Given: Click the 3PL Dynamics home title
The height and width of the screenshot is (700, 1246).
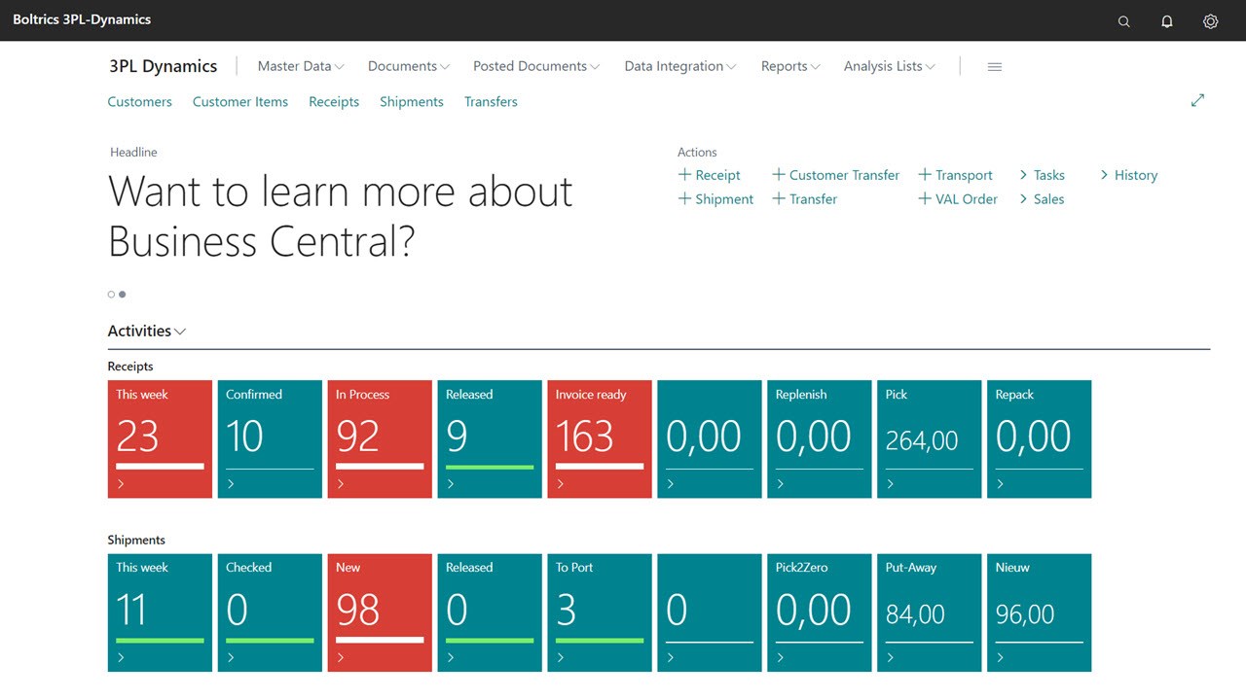Looking at the screenshot, I should click(x=163, y=66).
